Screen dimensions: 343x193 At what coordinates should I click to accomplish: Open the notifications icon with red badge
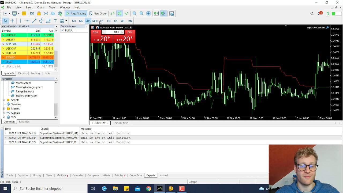click(319, 13)
